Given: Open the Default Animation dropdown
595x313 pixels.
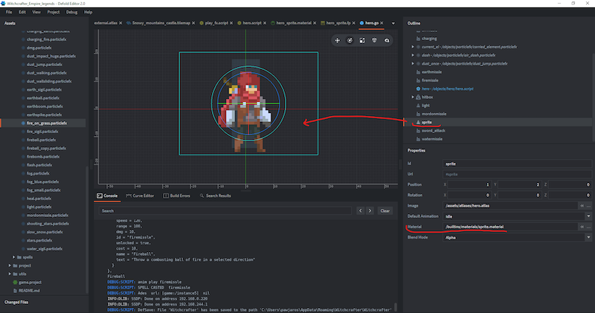Looking at the screenshot, I should point(588,215).
